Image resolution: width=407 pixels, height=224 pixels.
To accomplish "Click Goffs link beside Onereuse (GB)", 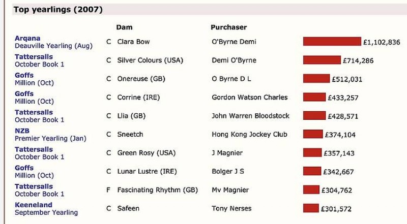I will click(24, 75).
